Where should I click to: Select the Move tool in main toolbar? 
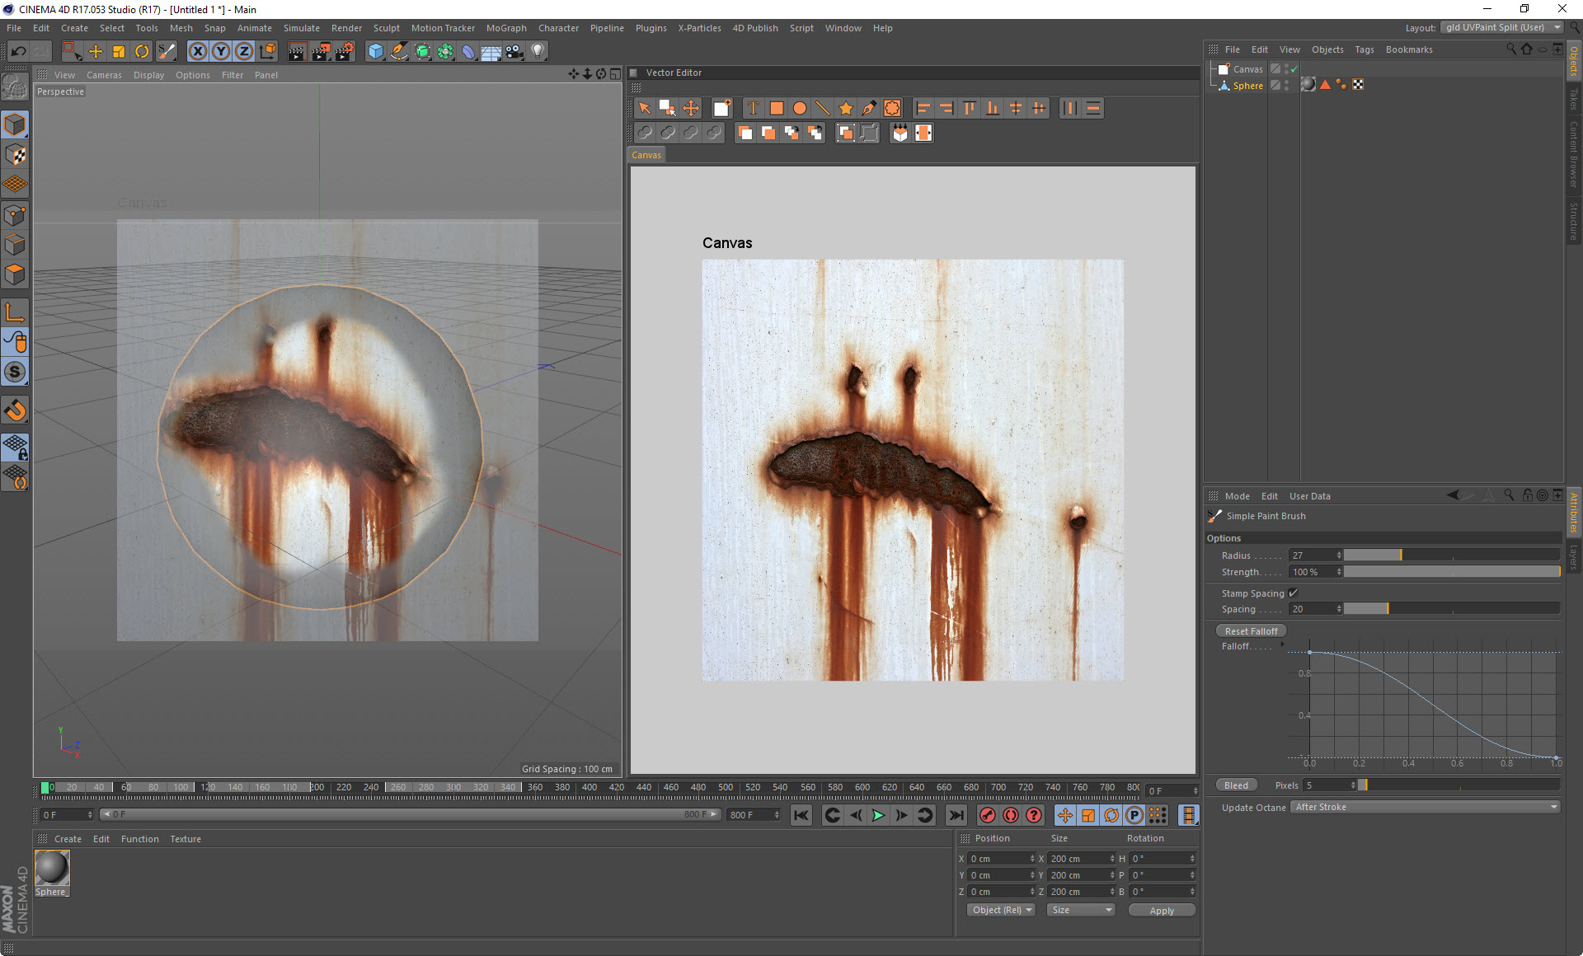point(96,51)
